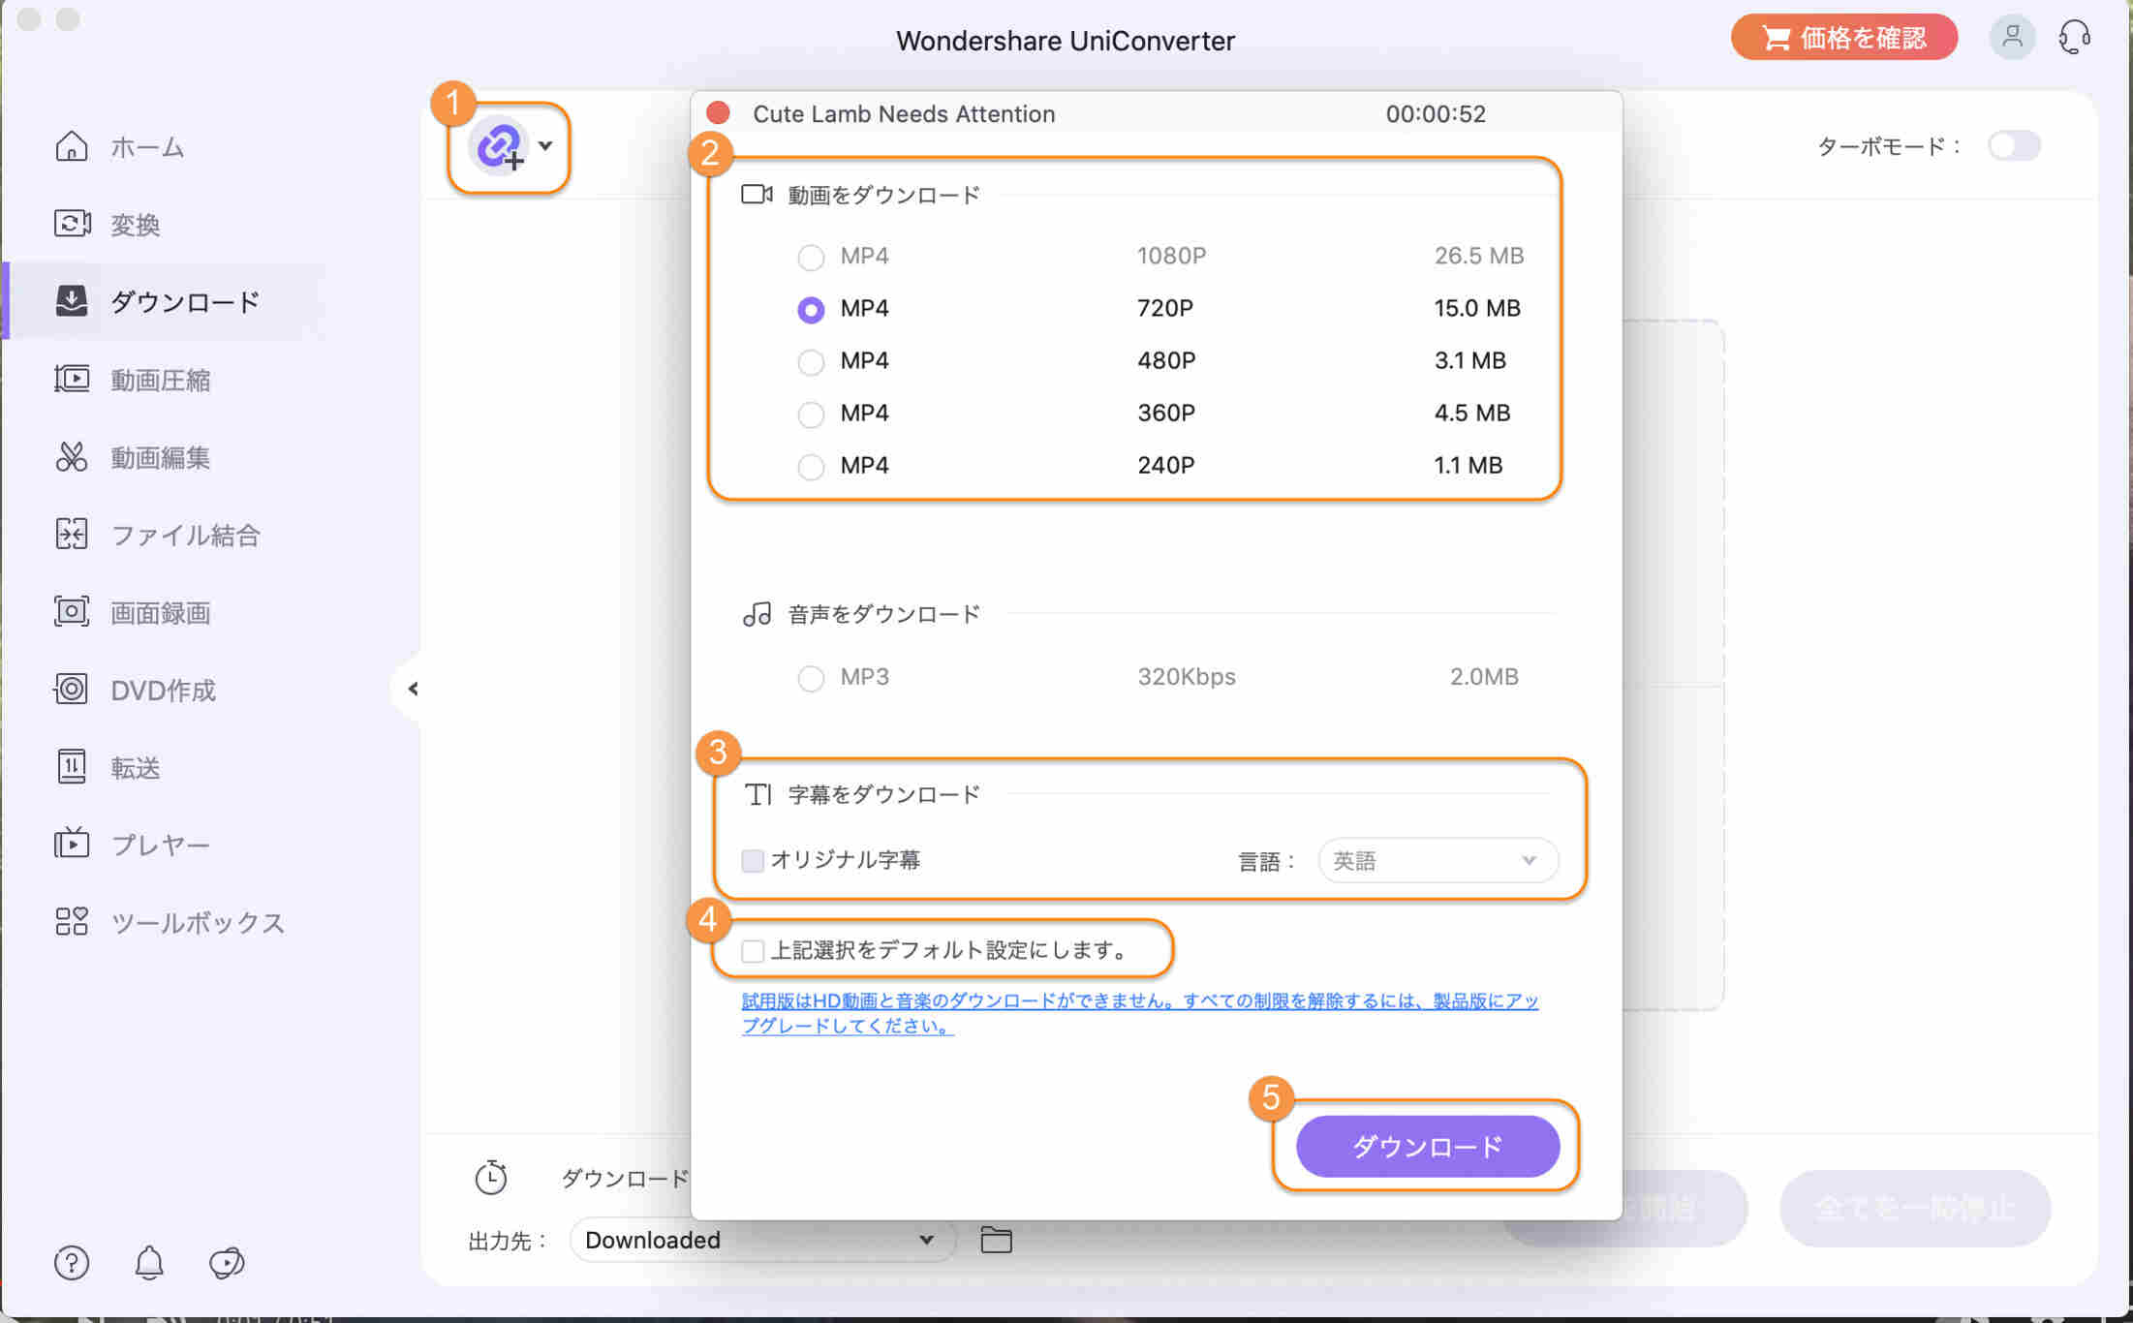This screenshot has height=1323, width=2133.
Task: Collapse the sidebar with arrow handle
Action: 413,689
